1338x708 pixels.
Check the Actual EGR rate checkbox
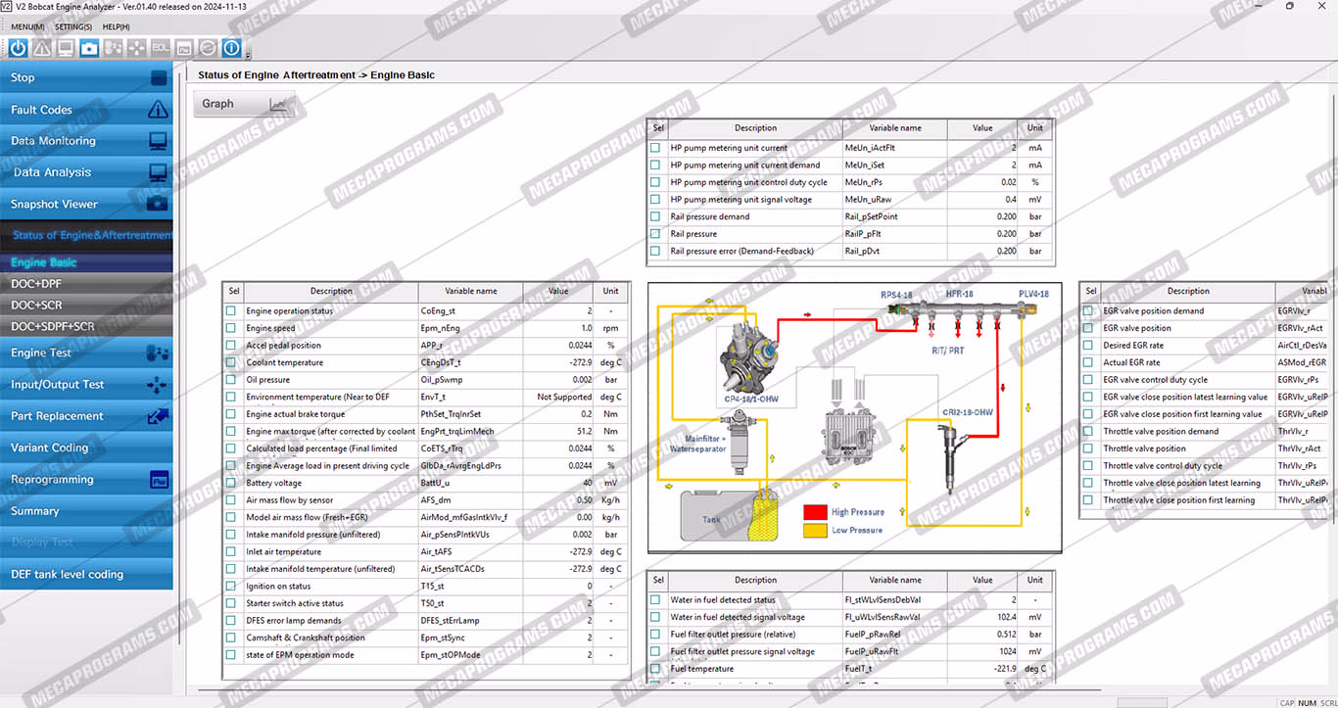[1088, 362]
